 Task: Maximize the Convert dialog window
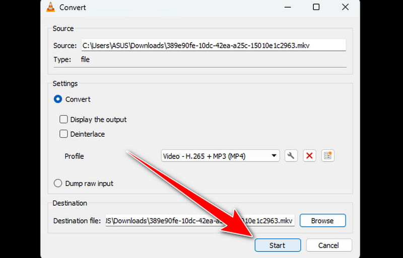point(316,7)
